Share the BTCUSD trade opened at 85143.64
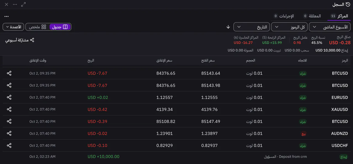 pos(9,73)
